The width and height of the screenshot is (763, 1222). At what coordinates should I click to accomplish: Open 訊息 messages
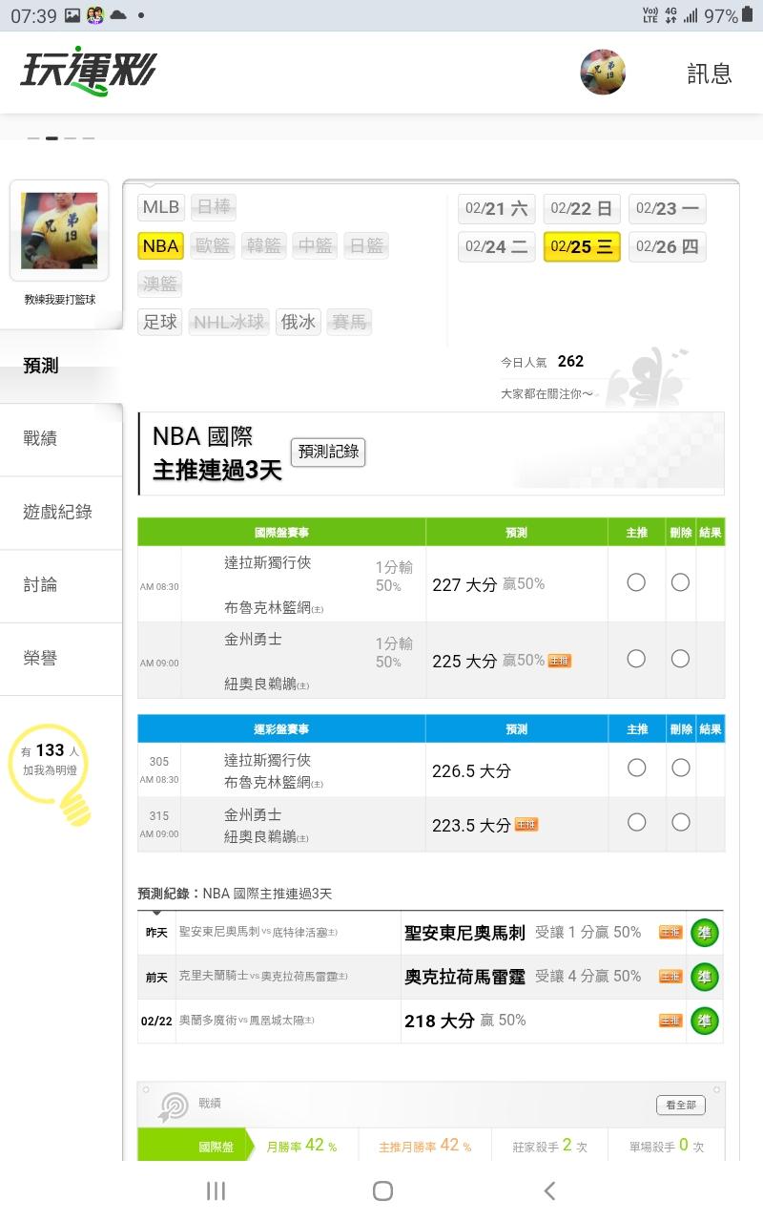click(x=710, y=74)
